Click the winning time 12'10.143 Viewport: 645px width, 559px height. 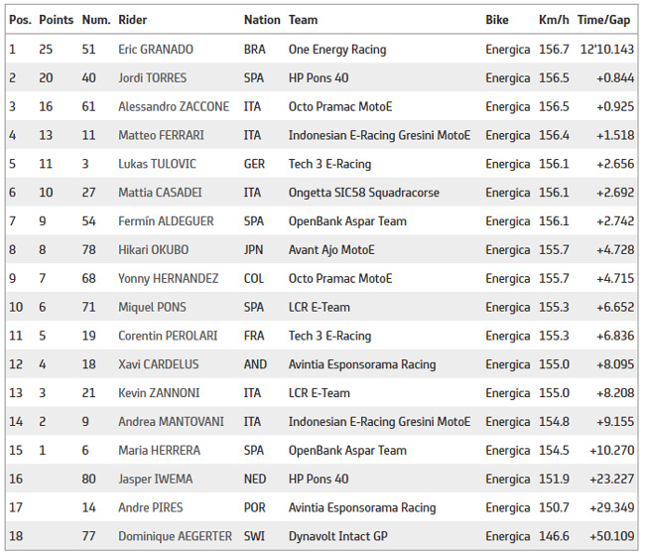(605, 50)
